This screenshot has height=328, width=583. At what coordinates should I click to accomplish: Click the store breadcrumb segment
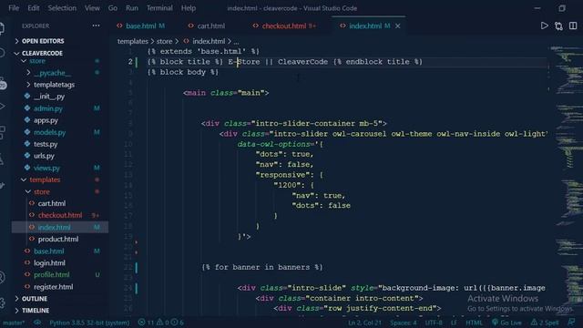164,41
